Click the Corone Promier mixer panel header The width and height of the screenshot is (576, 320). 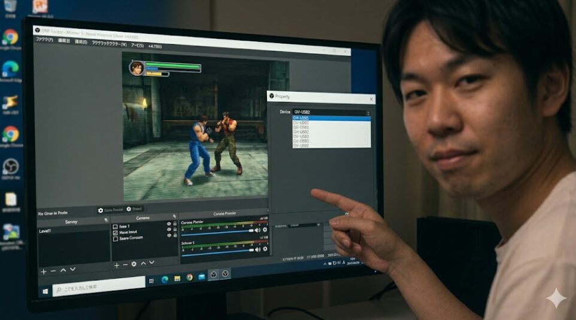(x=225, y=214)
